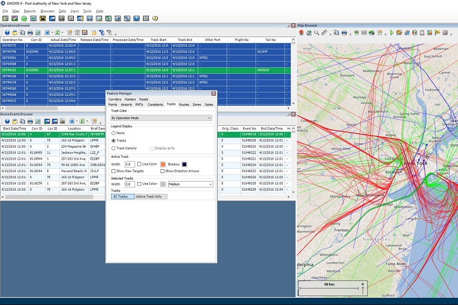The height and width of the screenshot is (305, 458).
Task: Open Excel export dropdown arrow in Operations Browser
Action: (x=62, y=32)
